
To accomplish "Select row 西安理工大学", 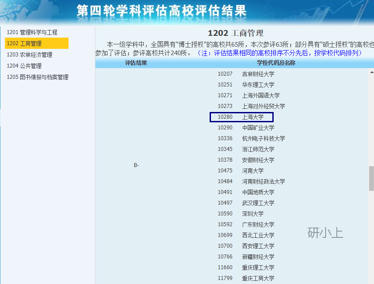I will [246, 246].
